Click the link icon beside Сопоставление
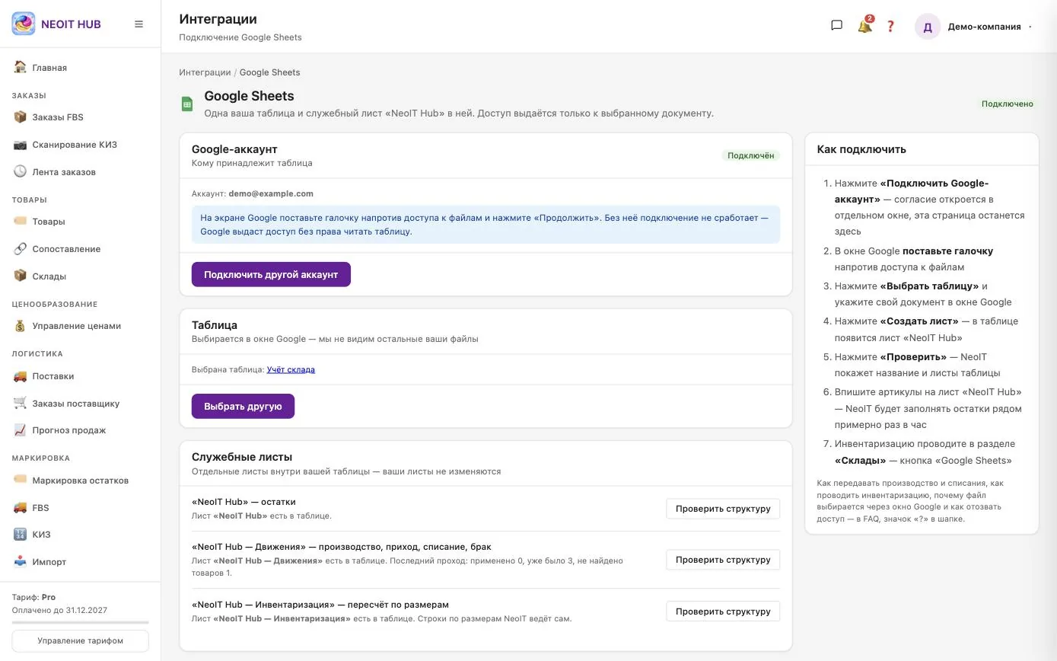1057x661 pixels. click(21, 248)
